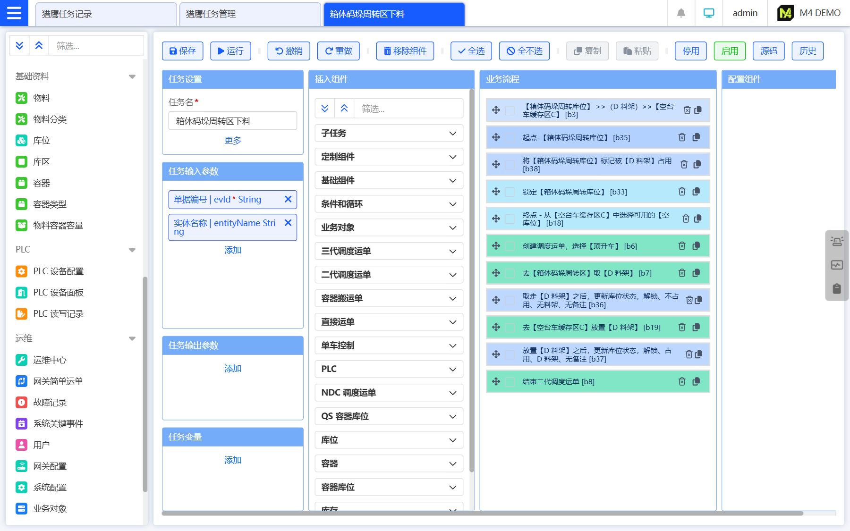The height and width of the screenshot is (531, 850).
Task: Expand the 子任务 component group
Action: click(389, 133)
